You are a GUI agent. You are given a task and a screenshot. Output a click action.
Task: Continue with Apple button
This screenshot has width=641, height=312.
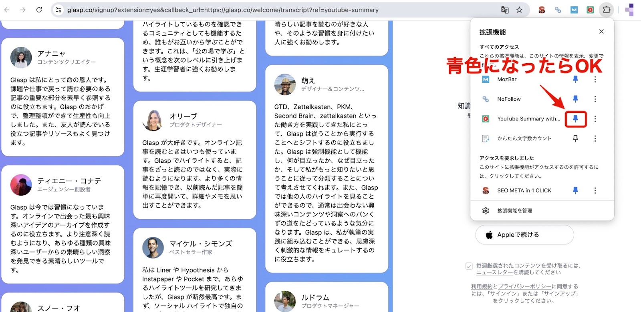524,235
